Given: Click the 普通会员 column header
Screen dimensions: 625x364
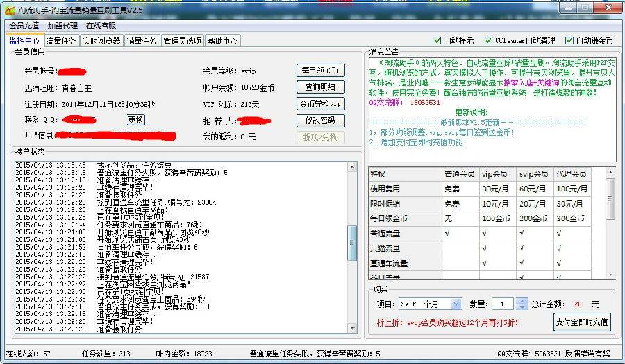Looking at the screenshot, I should 460,174.
